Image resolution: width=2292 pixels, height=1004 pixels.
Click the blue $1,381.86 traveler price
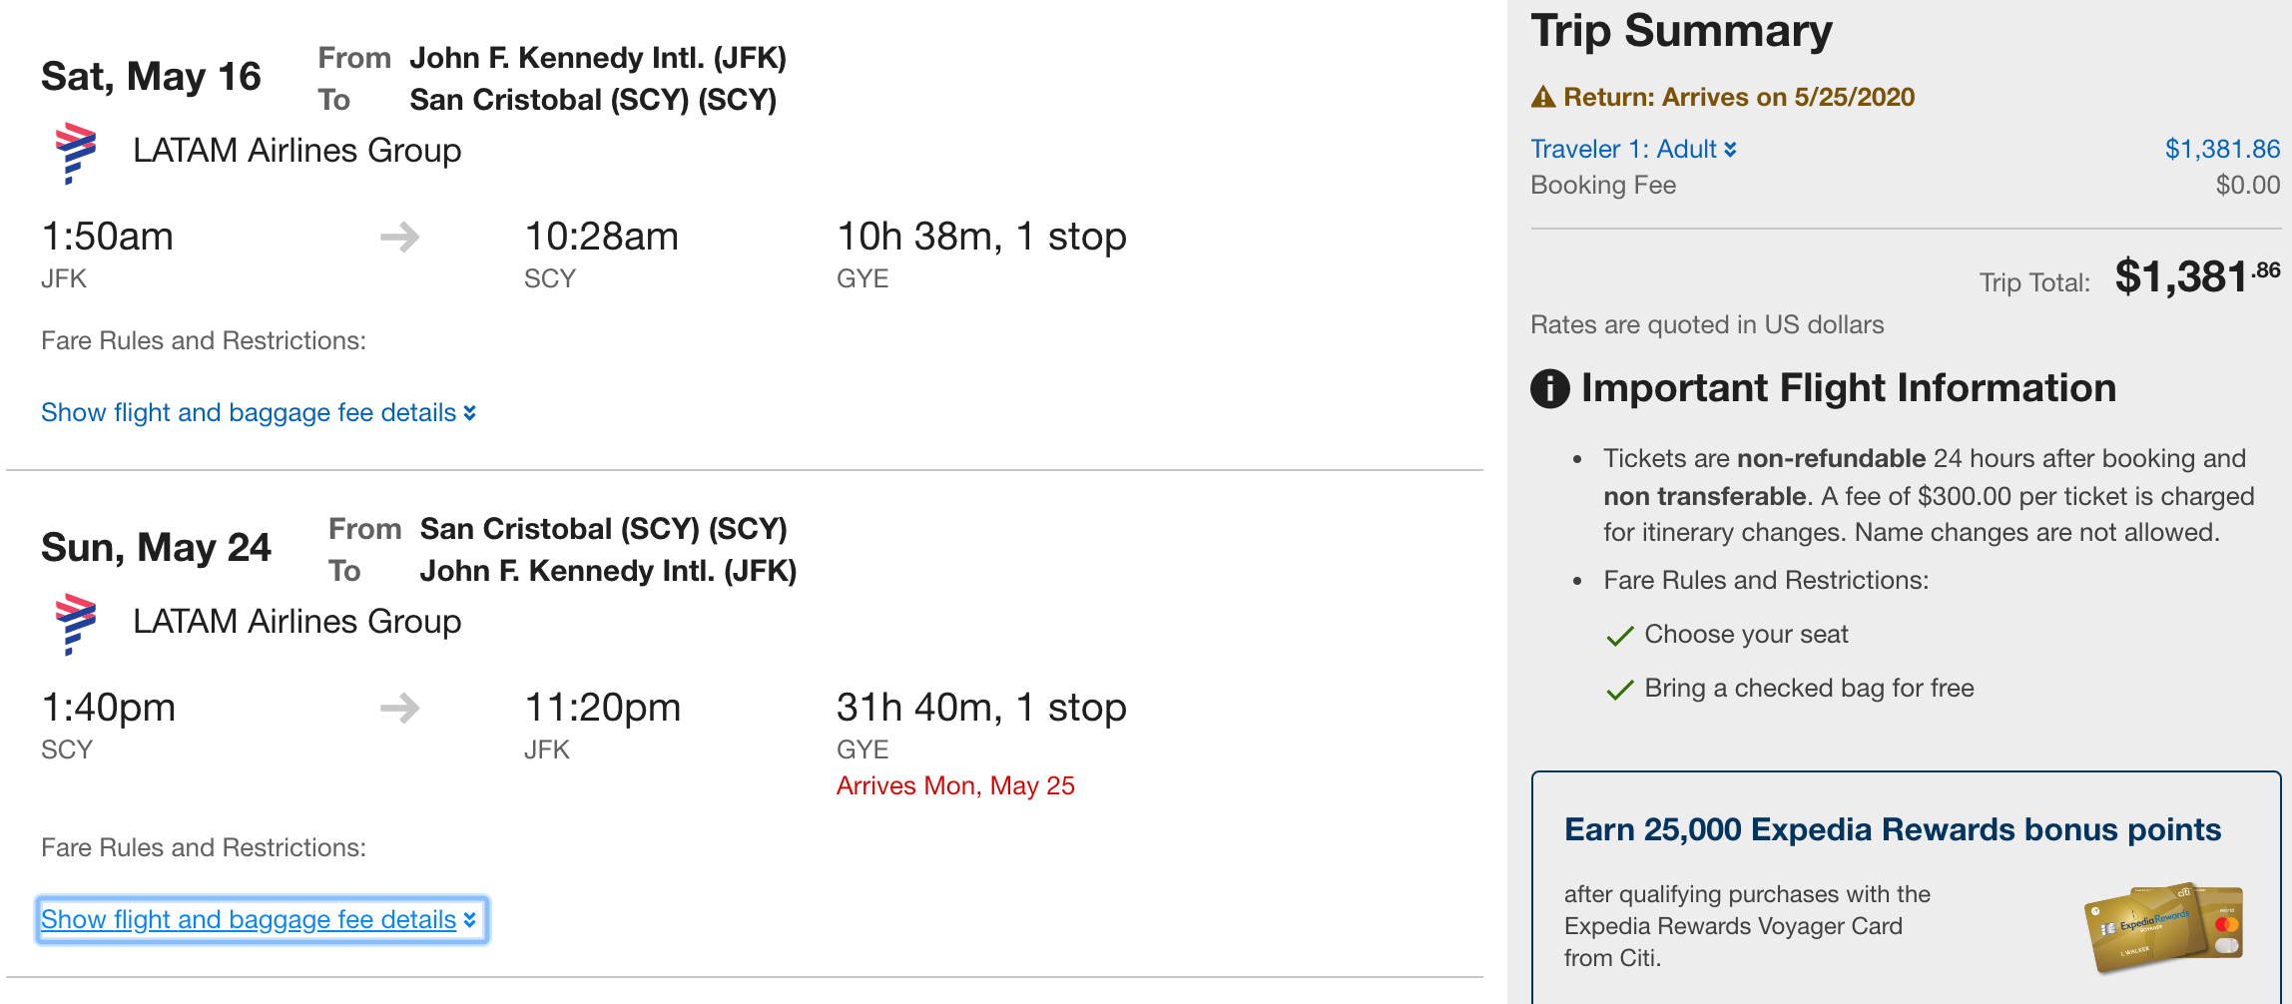[x=2221, y=150]
